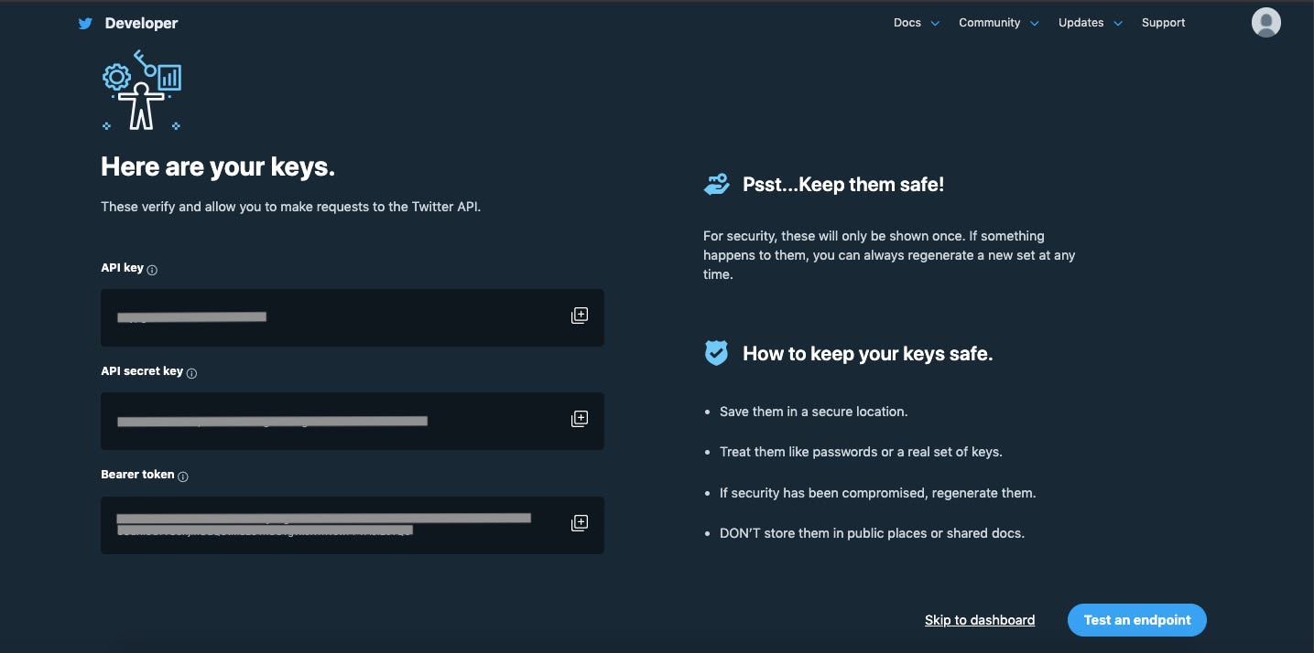This screenshot has width=1314, height=653.
Task: Select the API secret key field
Action: (x=330, y=421)
